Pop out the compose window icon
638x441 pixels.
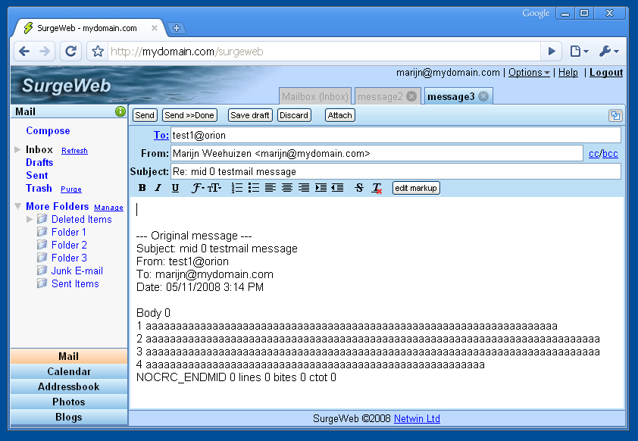(615, 115)
